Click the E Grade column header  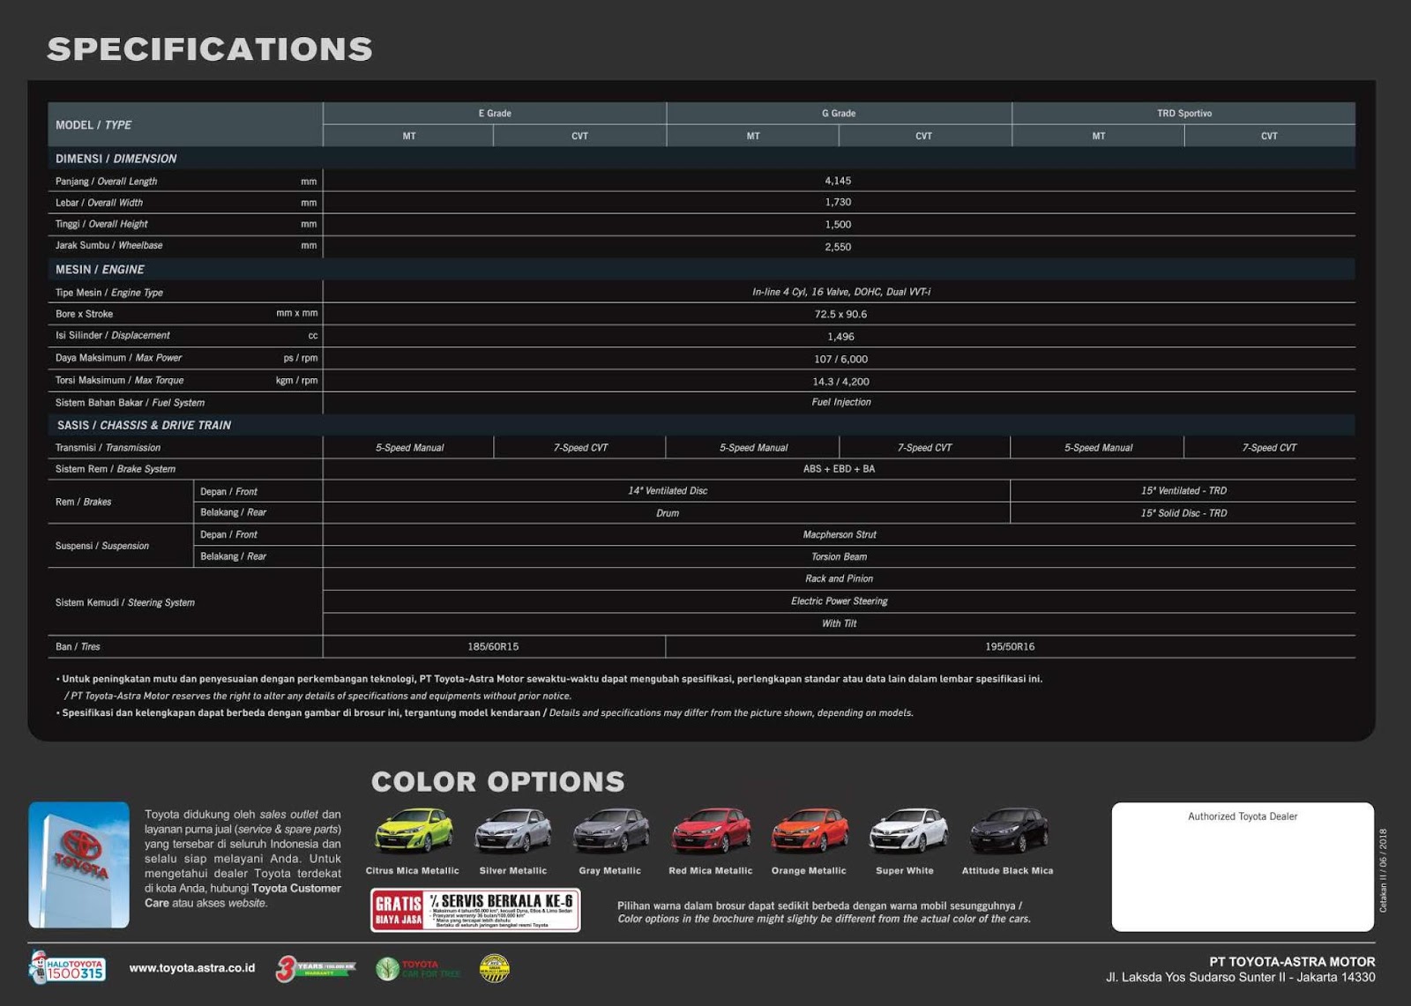[x=495, y=113]
